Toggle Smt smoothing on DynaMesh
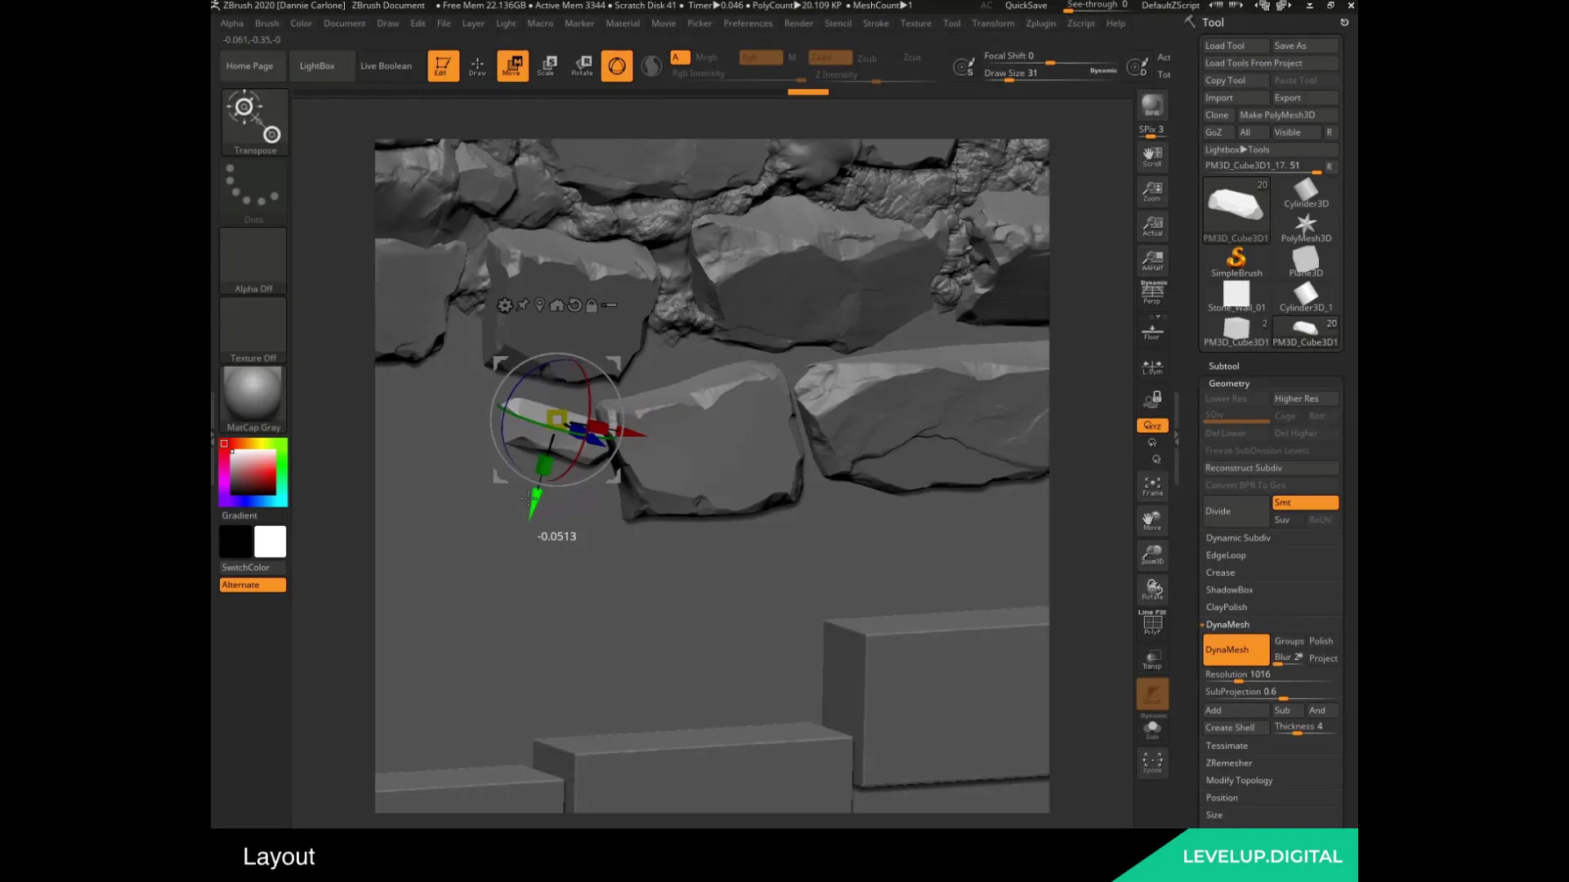This screenshot has height=882, width=1569. coord(1304,502)
